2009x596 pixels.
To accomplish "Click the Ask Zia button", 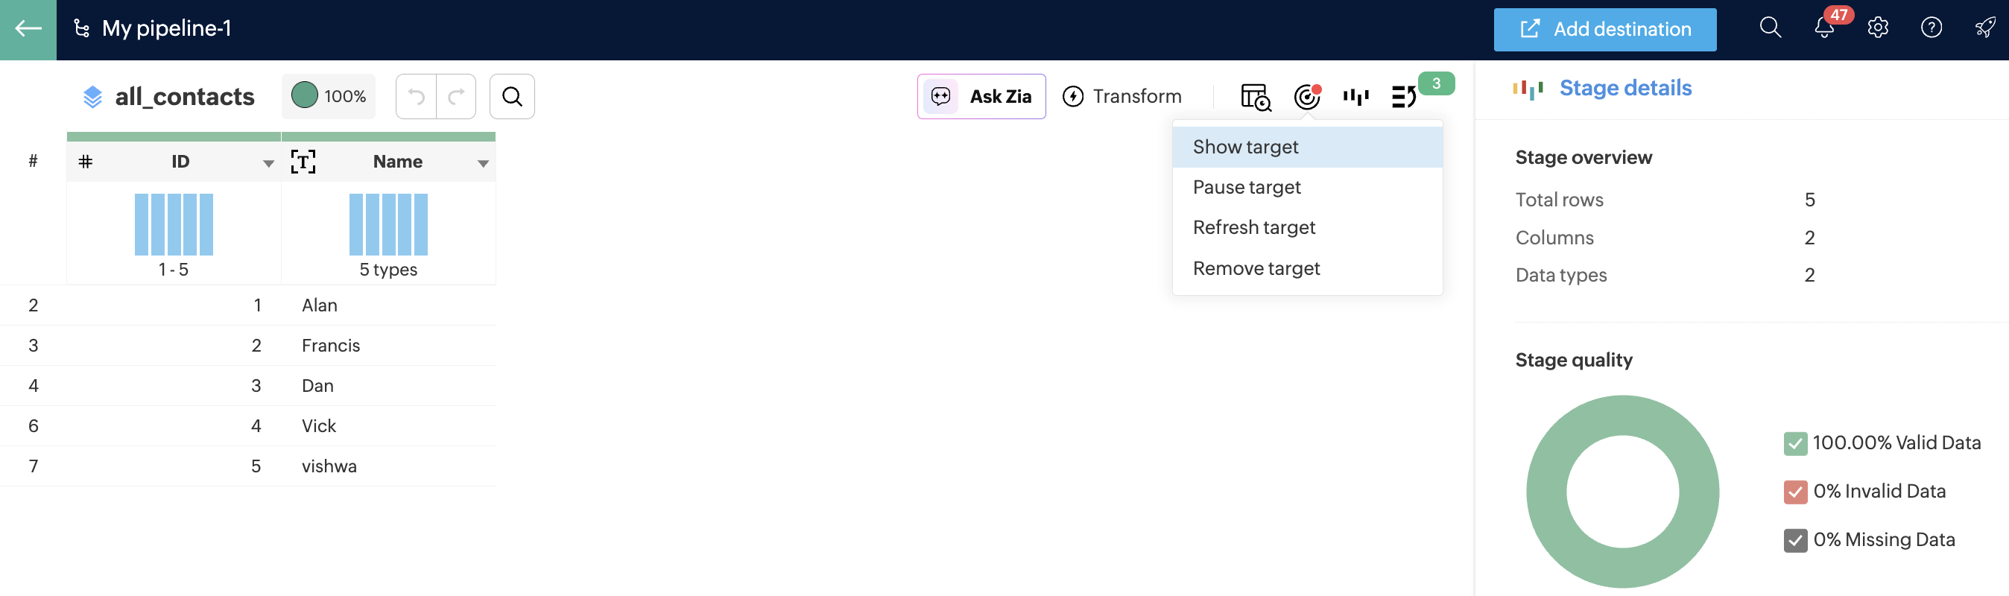I will click(x=981, y=97).
